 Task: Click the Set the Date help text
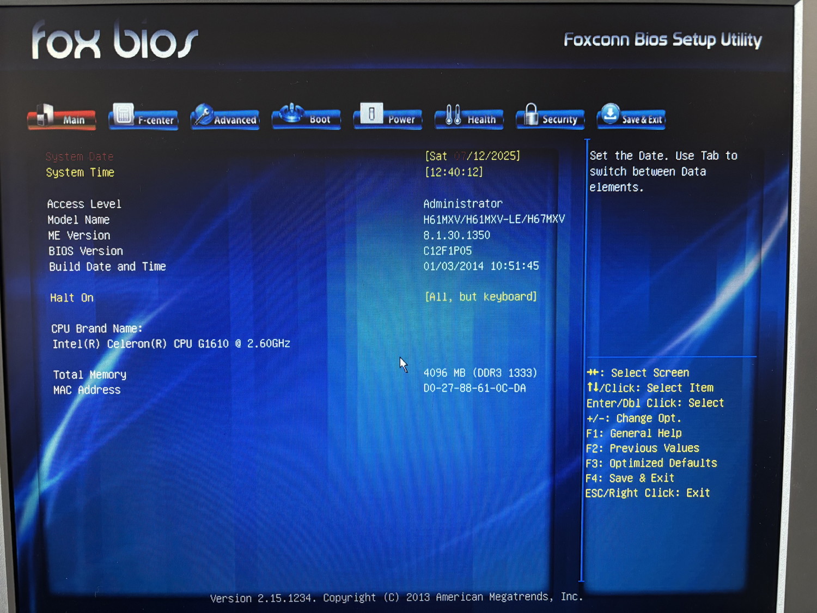point(663,172)
